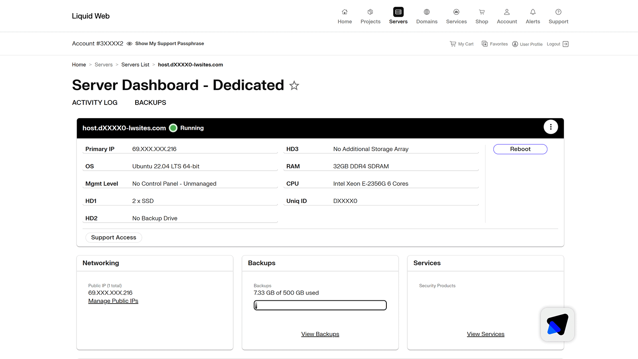Select HD1 value '2 x SSD'
The image size is (638, 359).
(x=143, y=201)
